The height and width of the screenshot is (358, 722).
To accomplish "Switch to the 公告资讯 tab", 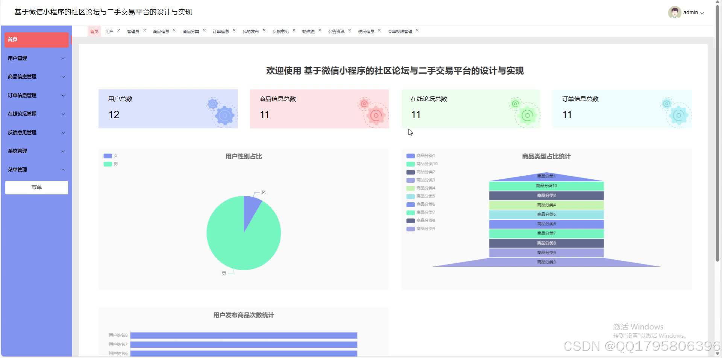I will click(336, 31).
